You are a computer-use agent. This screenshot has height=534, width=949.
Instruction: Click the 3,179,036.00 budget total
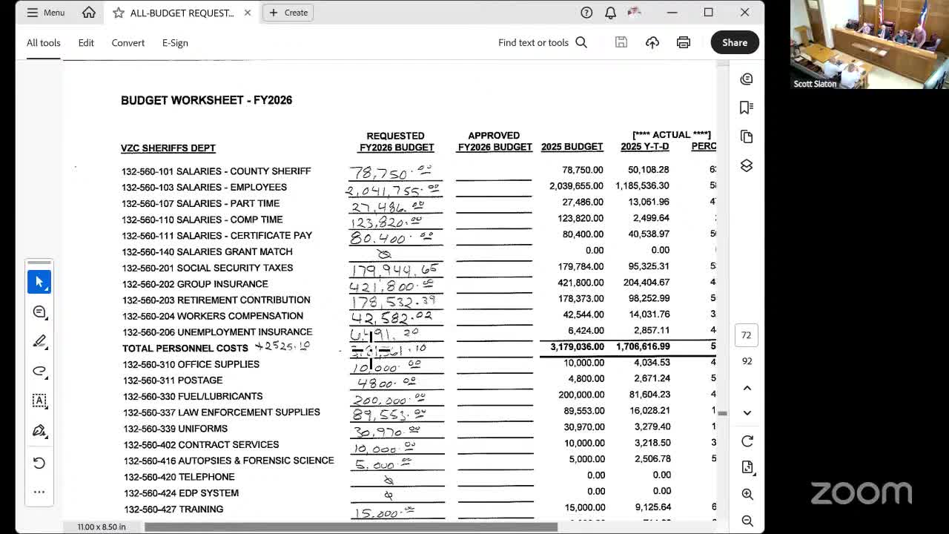(577, 347)
